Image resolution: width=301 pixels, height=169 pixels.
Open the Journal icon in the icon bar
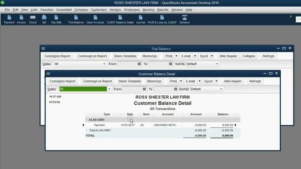tap(140, 19)
